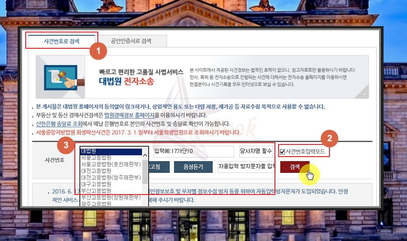Switch to the 사건번호로 검색 tab

(61, 41)
